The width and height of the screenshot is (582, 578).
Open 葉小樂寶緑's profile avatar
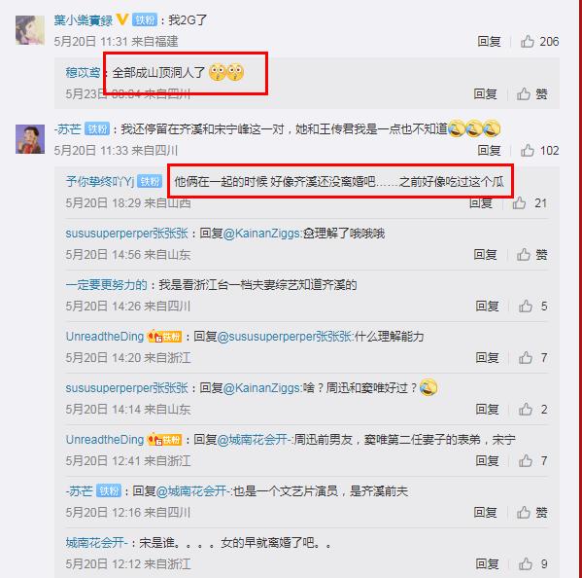click(30, 30)
